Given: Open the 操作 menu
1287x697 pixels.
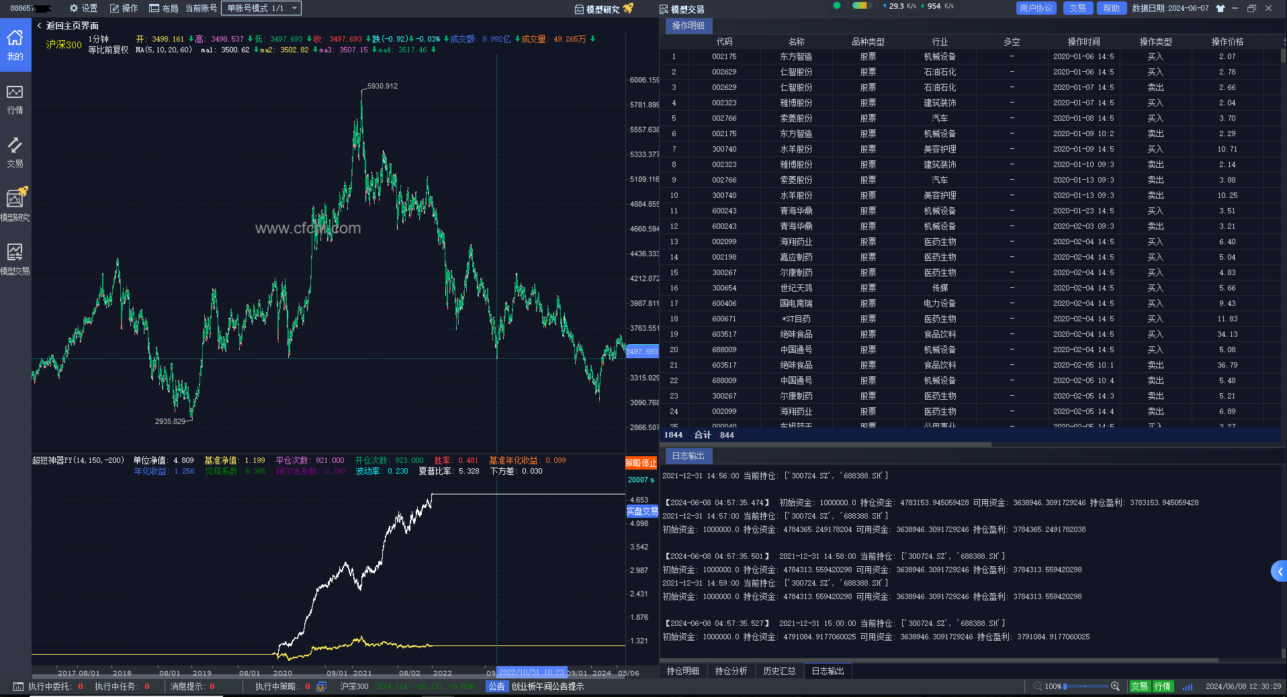Looking at the screenshot, I should [x=124, y=8].
